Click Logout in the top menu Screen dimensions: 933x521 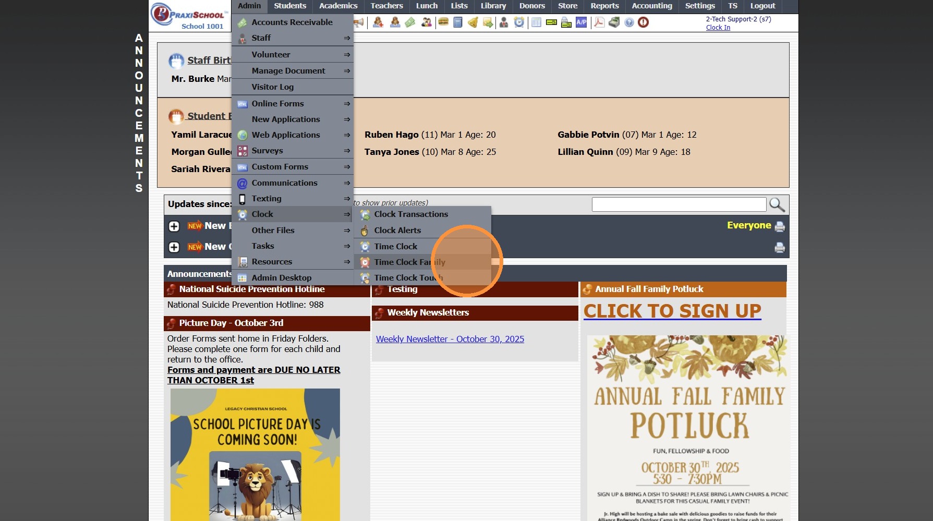[x=763, y=6]
